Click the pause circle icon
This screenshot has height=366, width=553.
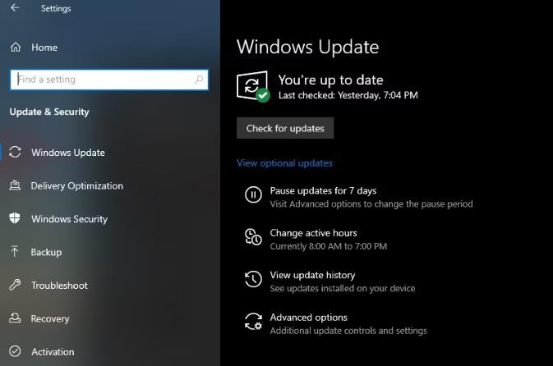[x=253, y=194]
